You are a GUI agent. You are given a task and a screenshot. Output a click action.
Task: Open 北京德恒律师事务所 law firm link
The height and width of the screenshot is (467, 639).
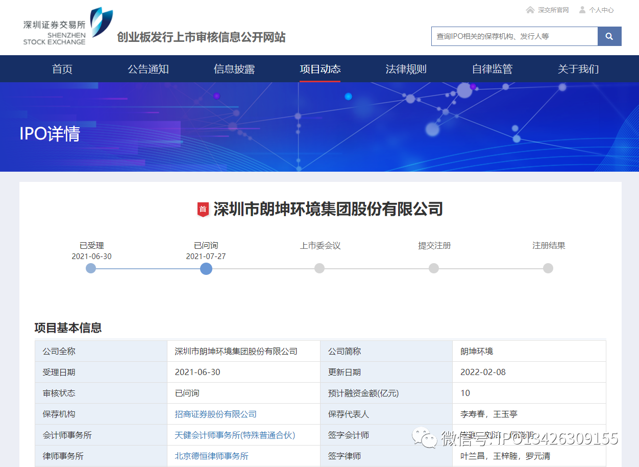(x=211, y=456)
